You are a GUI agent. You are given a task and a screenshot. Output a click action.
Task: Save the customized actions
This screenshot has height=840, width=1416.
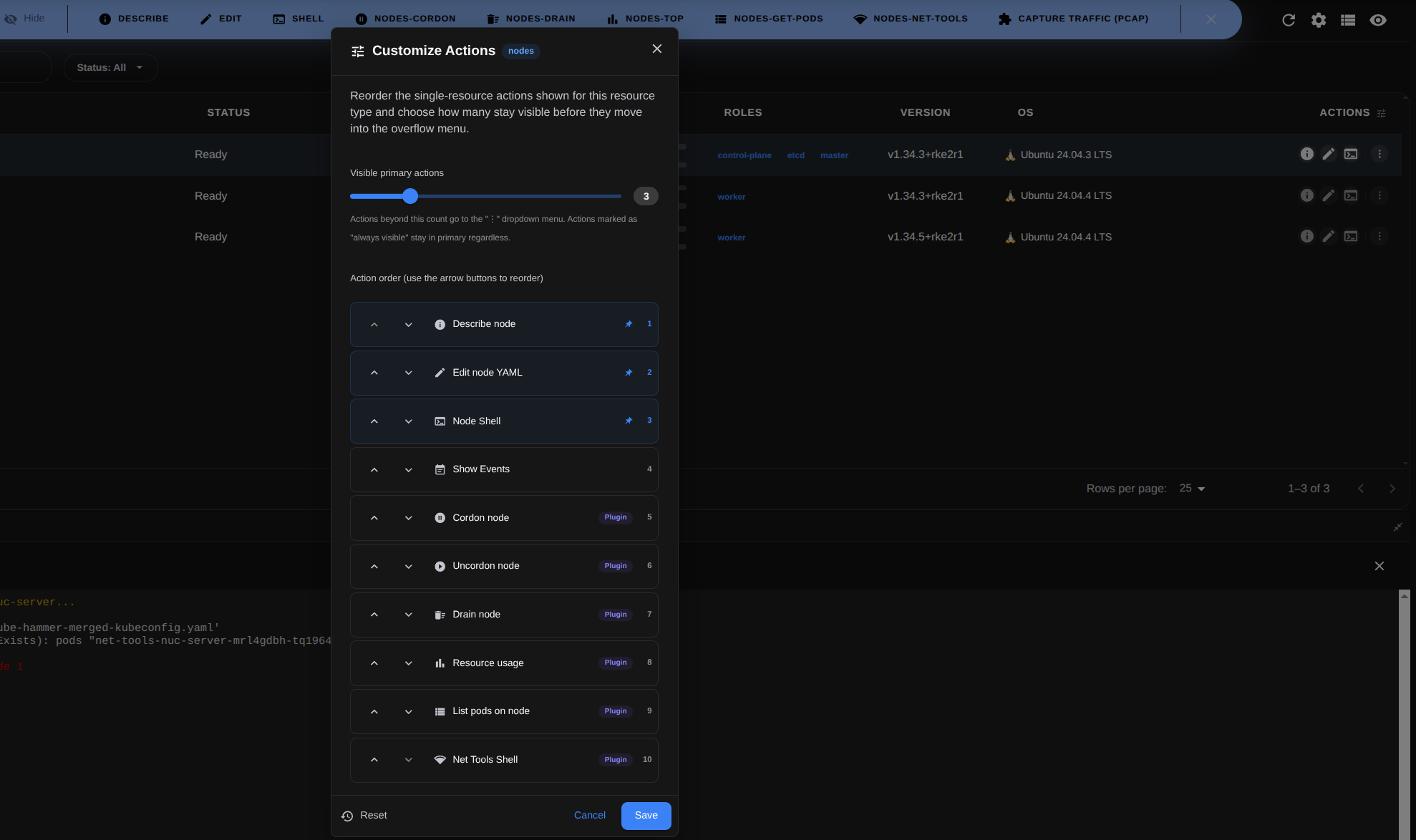pyautogui.click(x=646, y=816)
